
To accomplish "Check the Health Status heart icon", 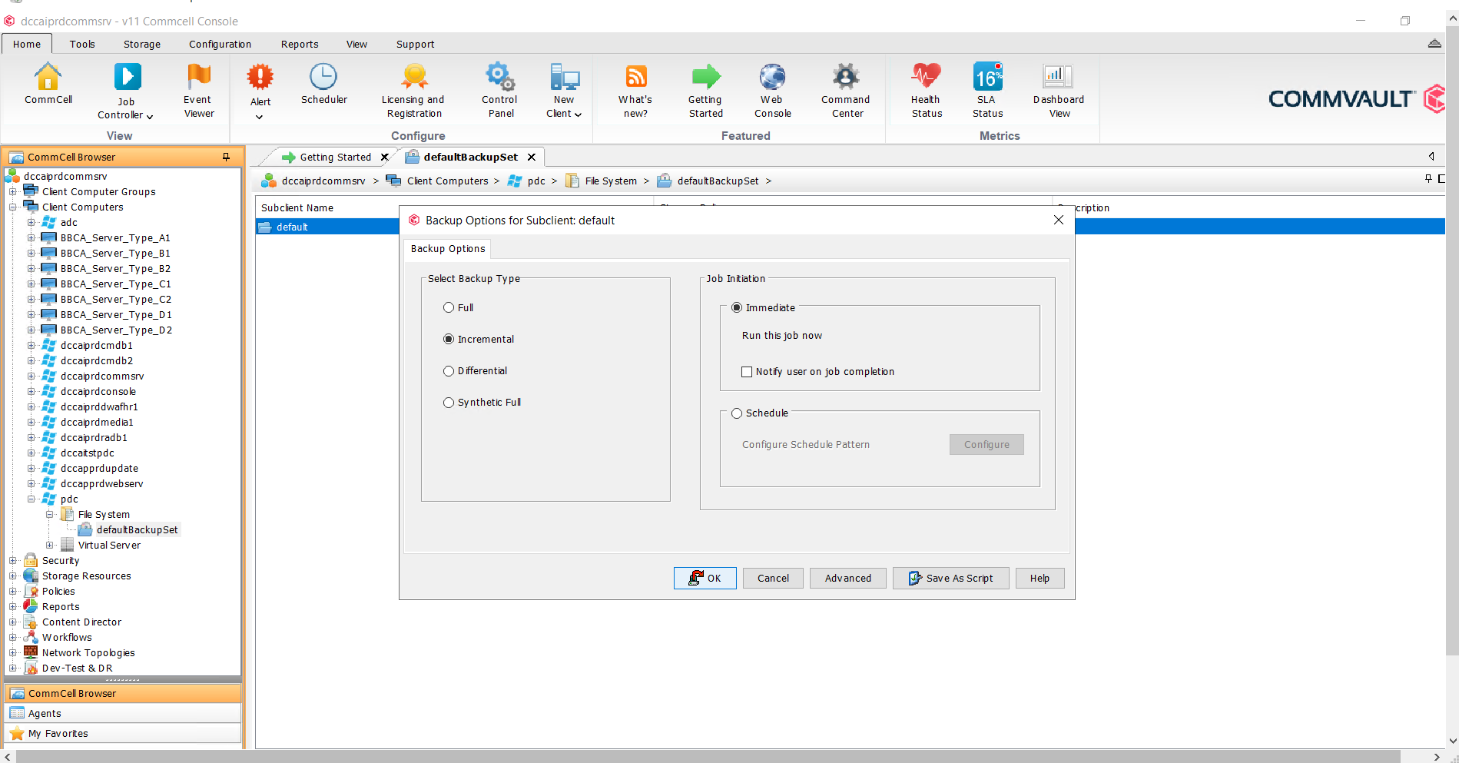I will pos(926,78).
